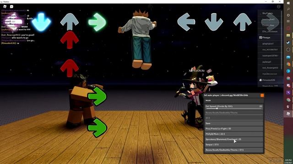Viewport: 293px width, 164px height.
Task: Open Windows search on the taskbar
Action: (288, 9)
